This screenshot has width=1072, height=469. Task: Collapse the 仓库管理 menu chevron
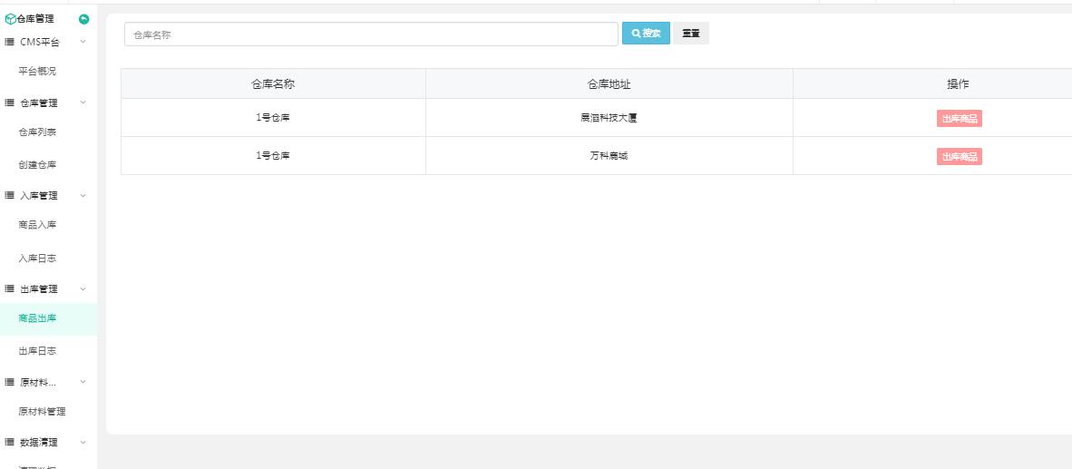coord(83,103)
